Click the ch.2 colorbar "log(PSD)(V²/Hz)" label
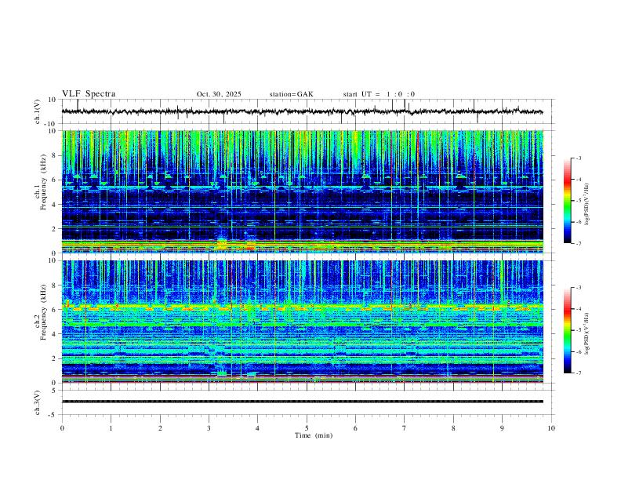The height and width of the screenshot is (480, 621). 587,333
